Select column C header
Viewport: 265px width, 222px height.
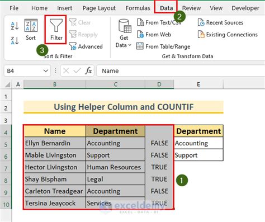[116, 84]
